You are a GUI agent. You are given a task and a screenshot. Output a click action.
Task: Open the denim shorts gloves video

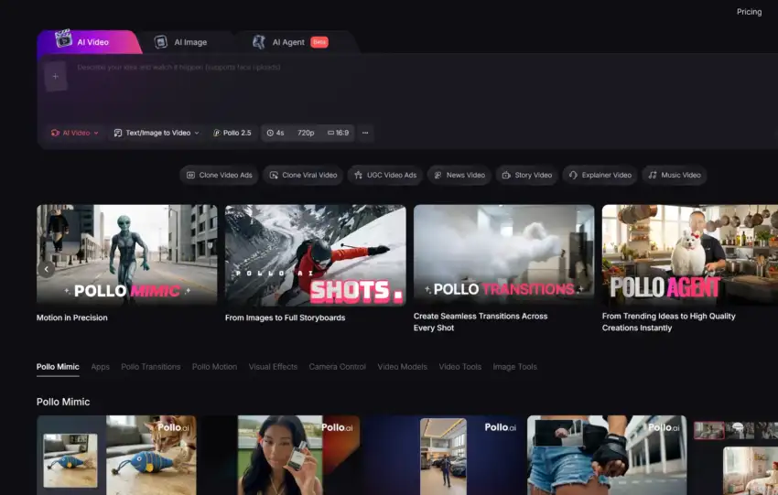[607, 455]
